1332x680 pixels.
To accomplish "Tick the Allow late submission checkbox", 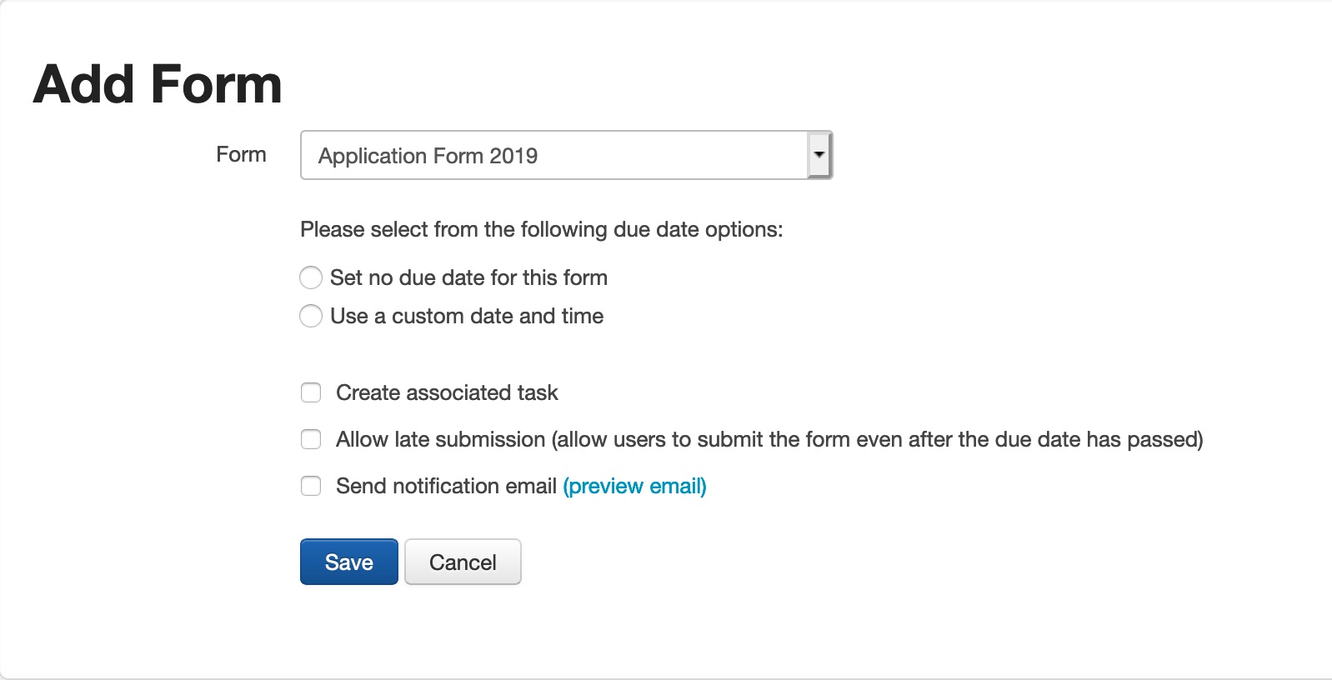I will (x=311, y=439).
